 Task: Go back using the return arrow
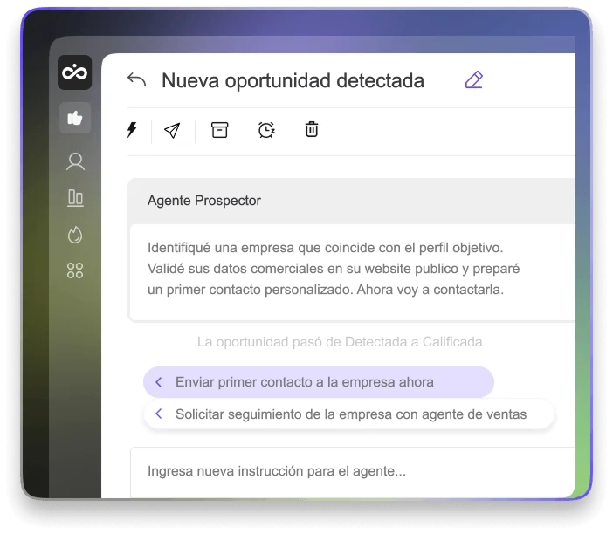tap(136, 79)
